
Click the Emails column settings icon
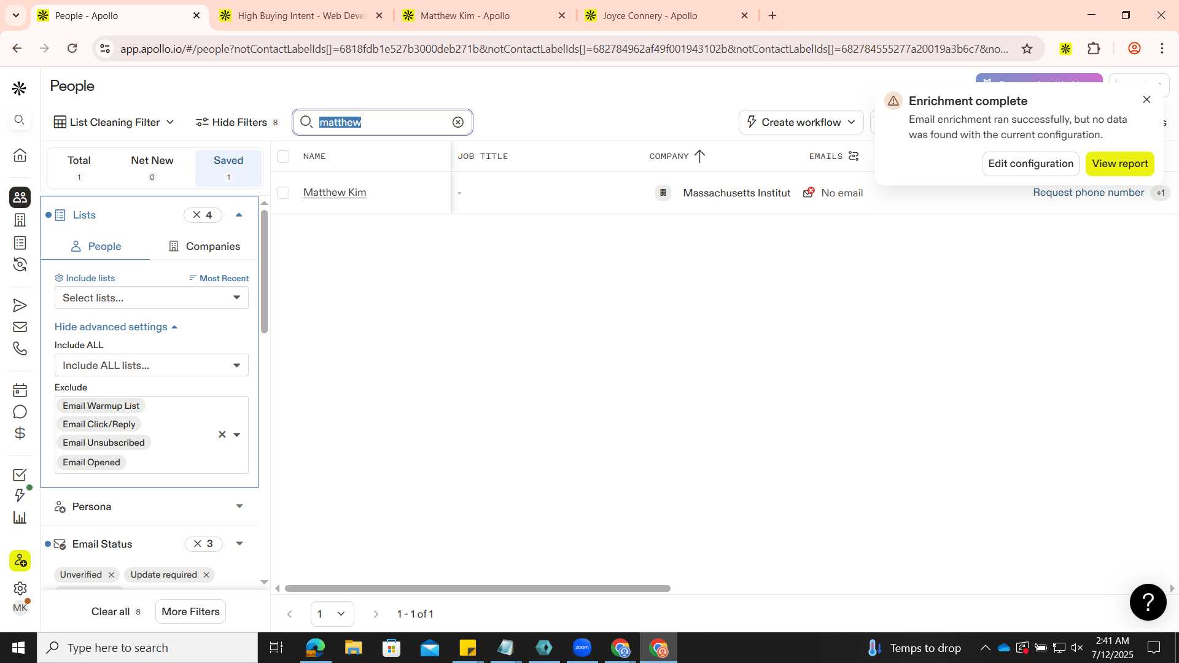[854, 156]
